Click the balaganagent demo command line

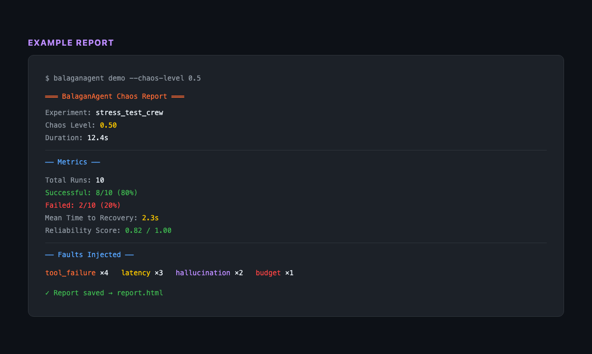(123, 78)
